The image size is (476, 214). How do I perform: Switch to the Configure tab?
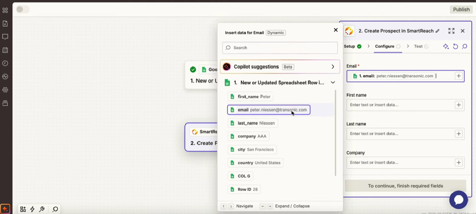point(388,46)
